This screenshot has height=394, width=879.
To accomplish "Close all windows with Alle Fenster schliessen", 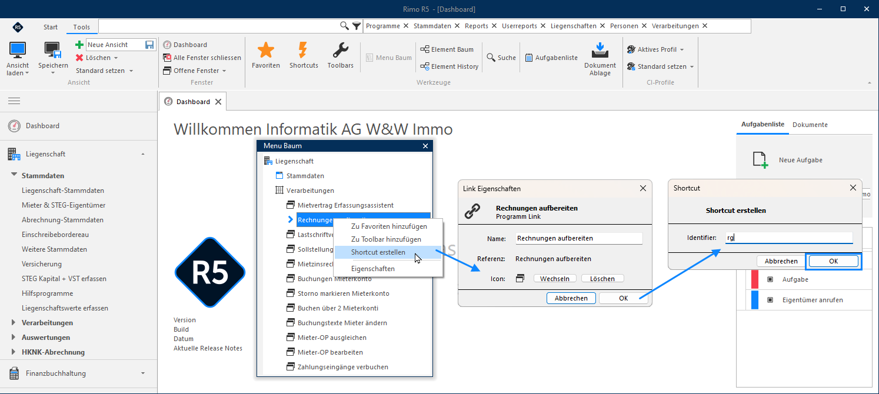I will pyautogui.click(x=202, y=58).
